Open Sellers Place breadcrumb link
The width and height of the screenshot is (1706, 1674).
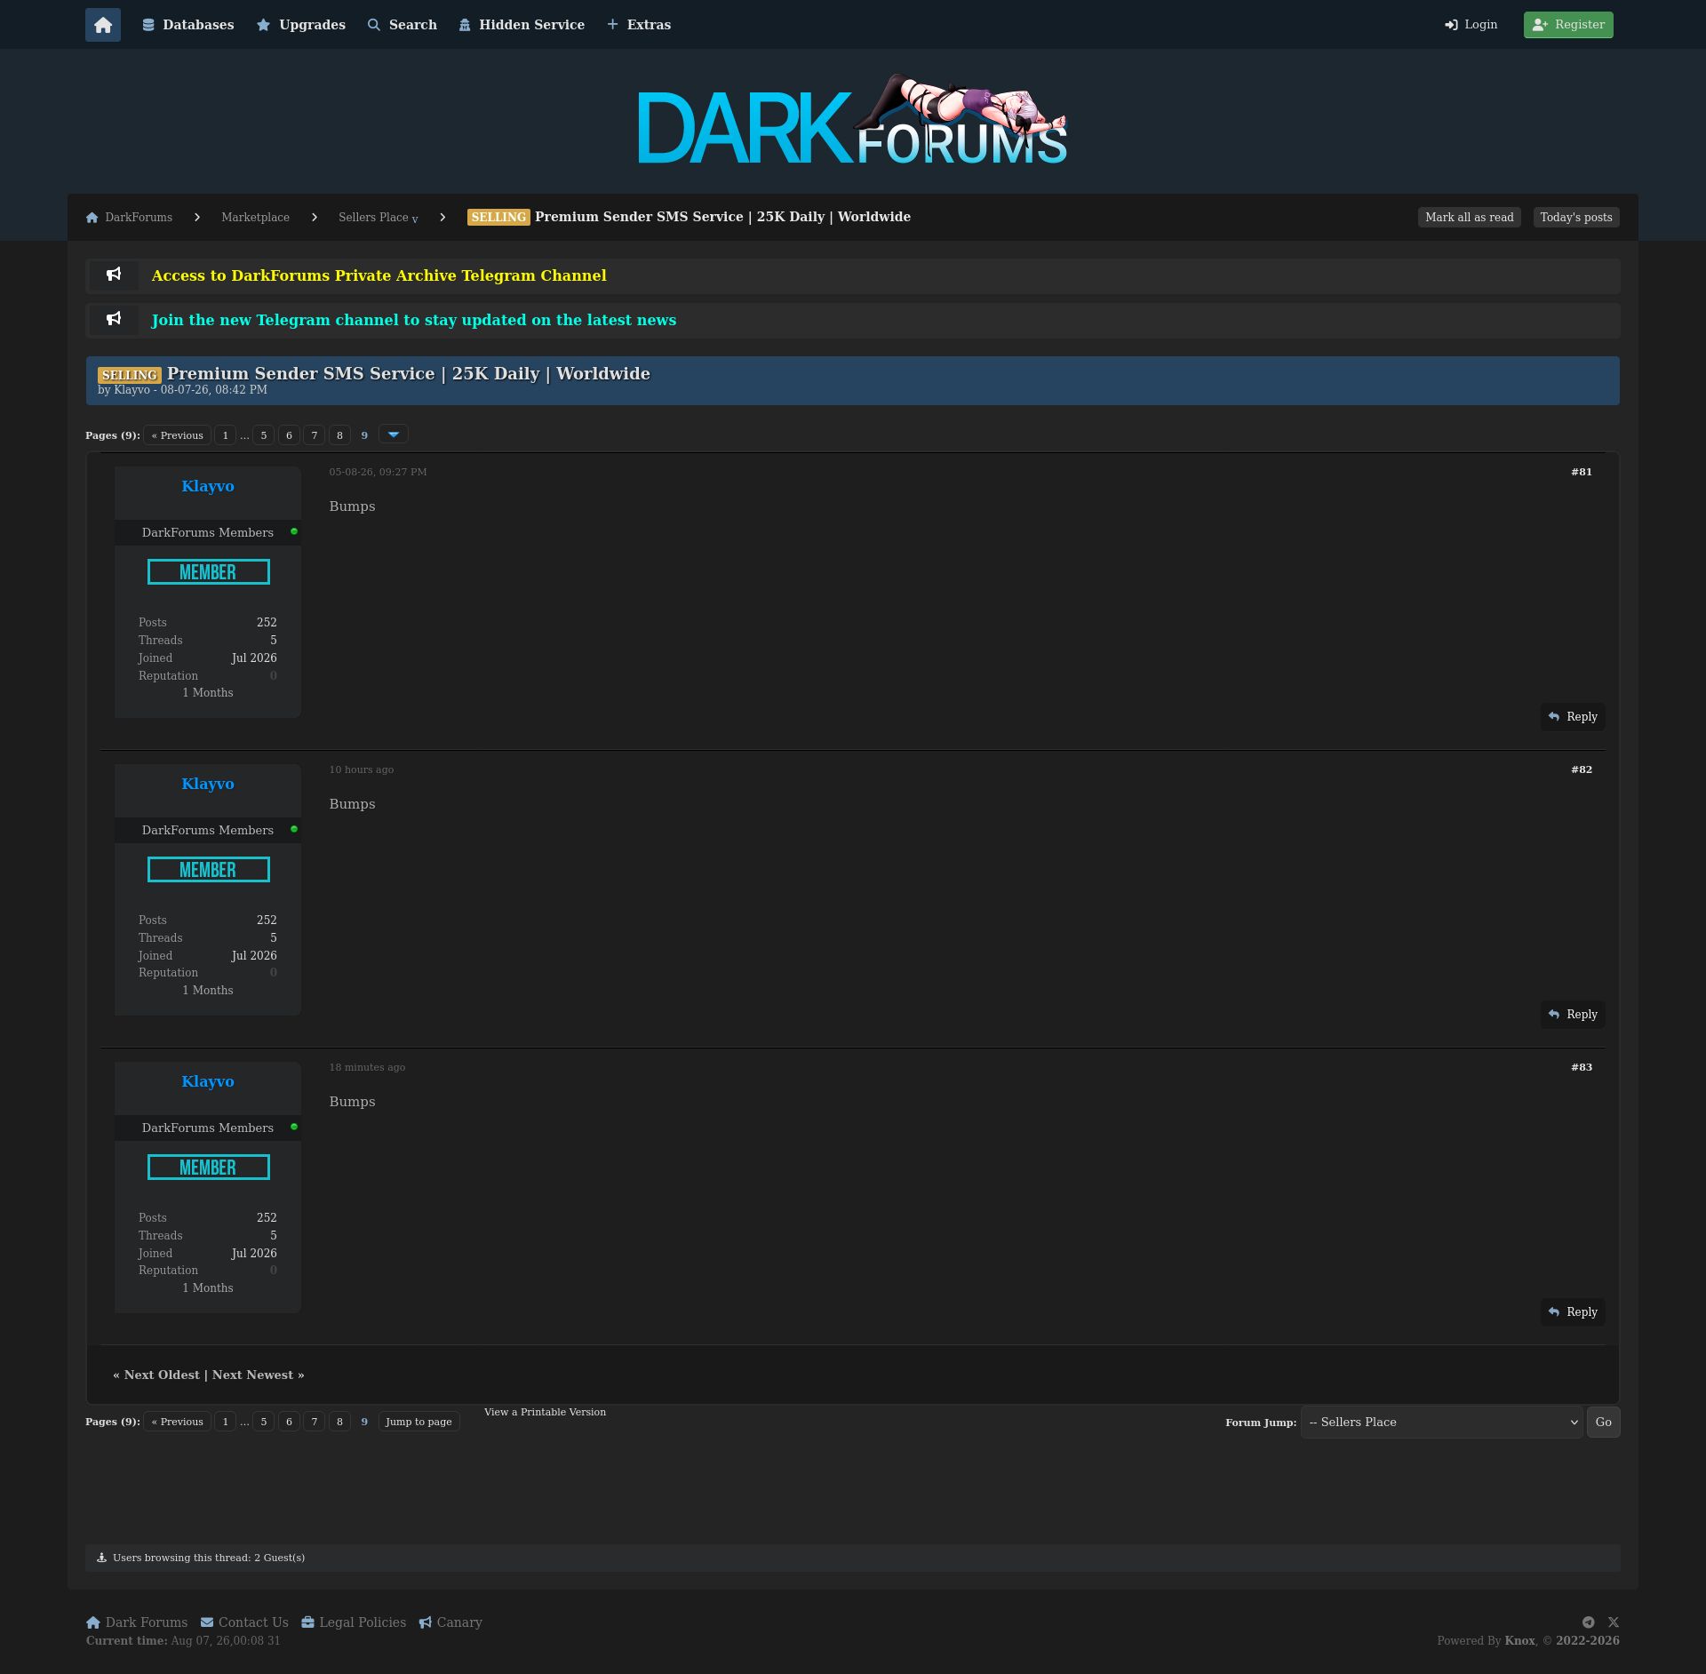[373, 218]
